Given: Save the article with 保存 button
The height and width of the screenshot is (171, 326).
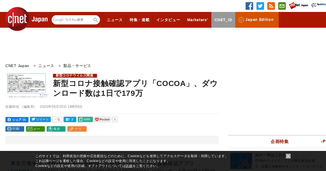Looking at the screenshot, I should click(x=56, y=129).
